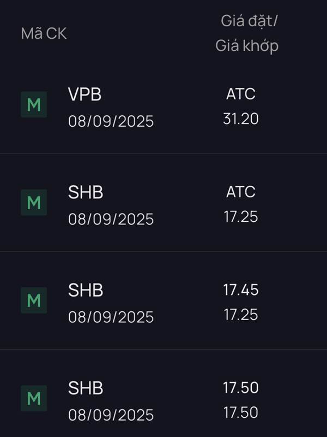Tap the M badge of the SHB 17.45 order
The width and height of the screenshot is (327, 437).
(34, 300)
